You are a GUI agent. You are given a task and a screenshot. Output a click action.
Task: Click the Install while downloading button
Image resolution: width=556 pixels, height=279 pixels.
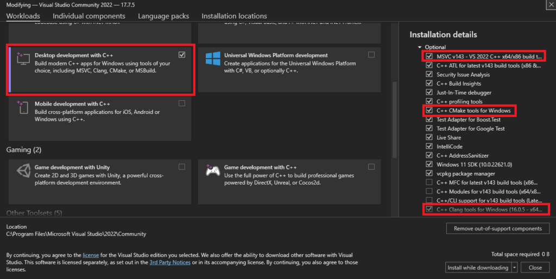pyautogui.click(x=478, y=267)
